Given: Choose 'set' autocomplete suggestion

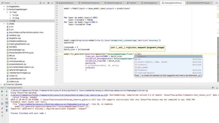Looking at the screenshot, I should 168,59.
